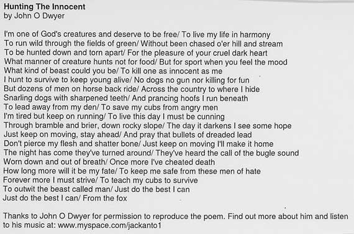
Task: Click the line 'Don't pierce my flesh'
Action: point(138,144)
